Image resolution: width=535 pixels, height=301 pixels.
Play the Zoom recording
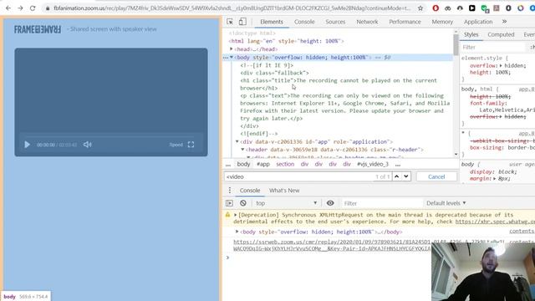coord(27,145)
